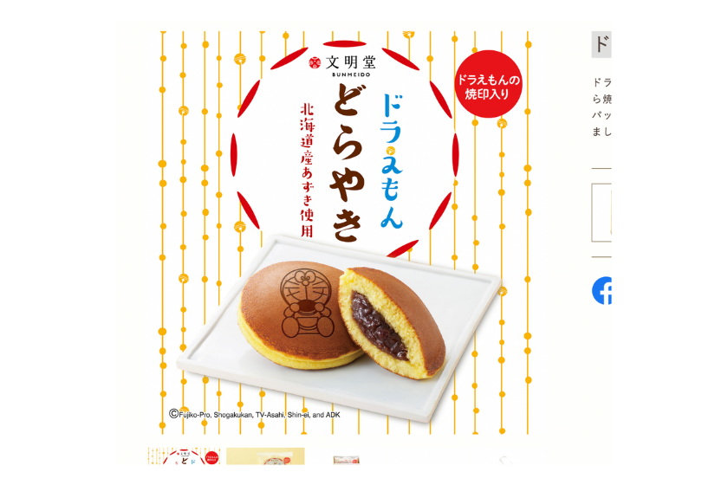Click the faint fourth thumbnail in the strip
Viewport: 728px width, 485px height.
(x=505, y=461)
